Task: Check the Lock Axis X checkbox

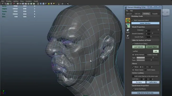Action: pos(142,79)
